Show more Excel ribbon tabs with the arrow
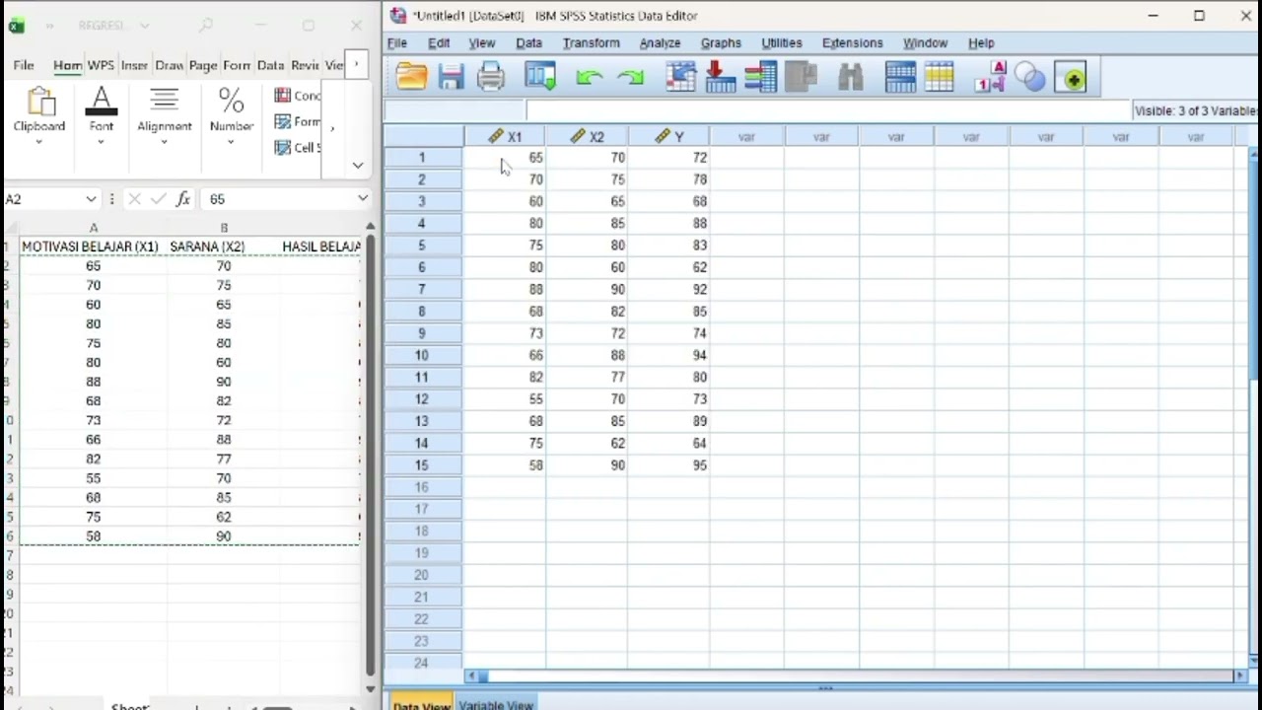 (x=356, y=65)
